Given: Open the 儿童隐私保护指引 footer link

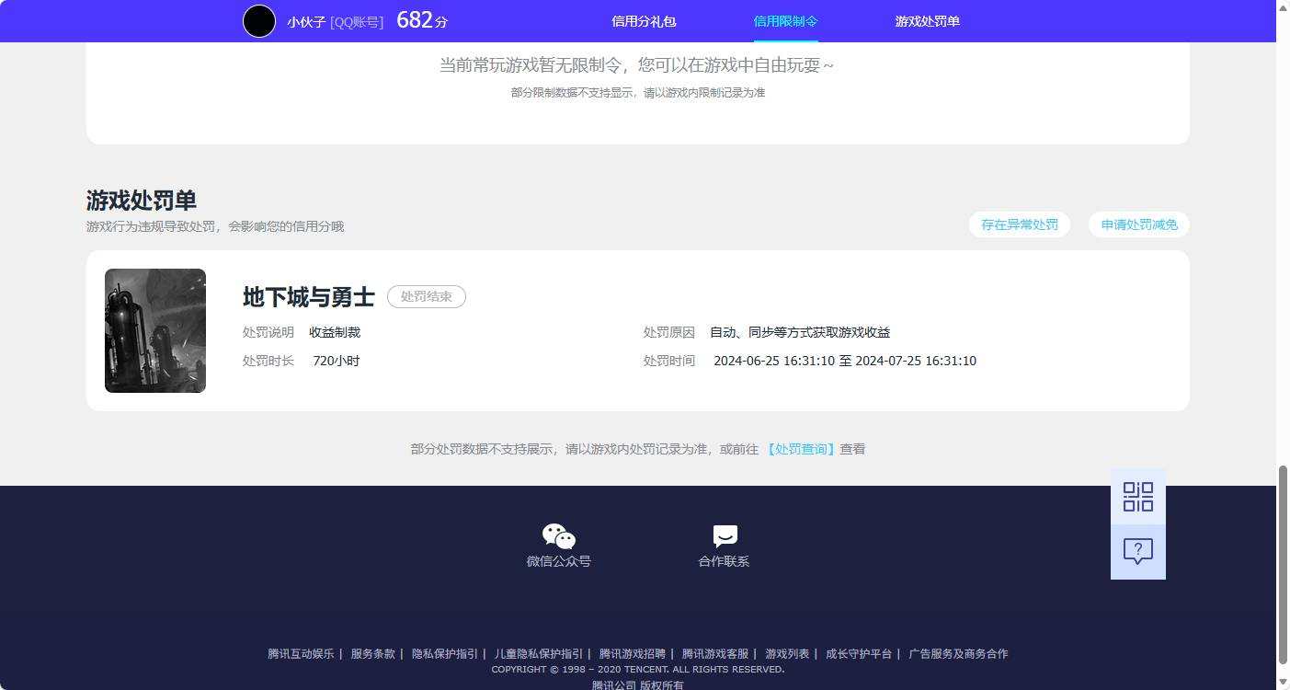Looking at the screenshot, I should [x=539, y=654].
